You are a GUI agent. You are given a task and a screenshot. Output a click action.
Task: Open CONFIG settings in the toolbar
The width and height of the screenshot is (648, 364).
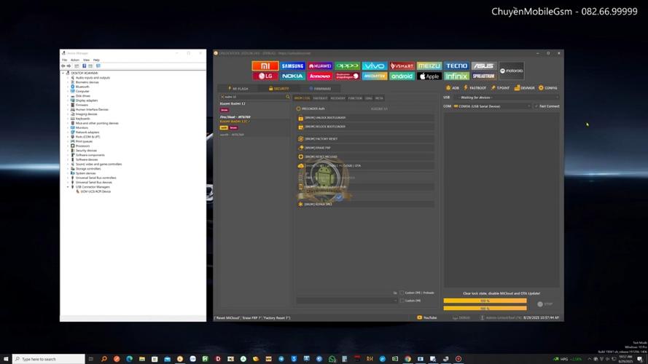coord(548,88)
